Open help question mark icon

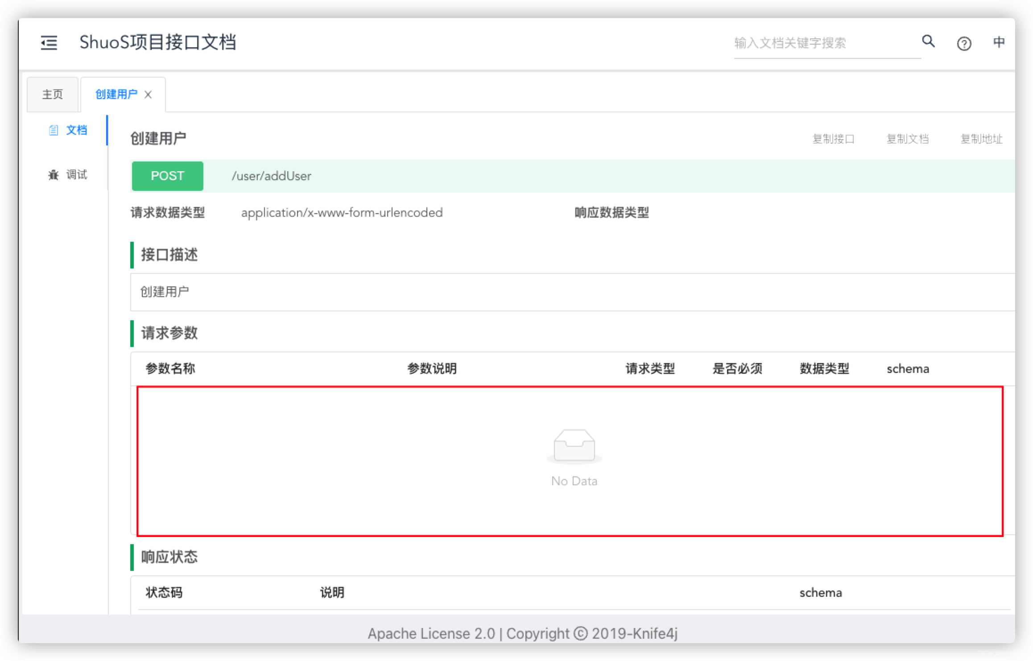964,43
